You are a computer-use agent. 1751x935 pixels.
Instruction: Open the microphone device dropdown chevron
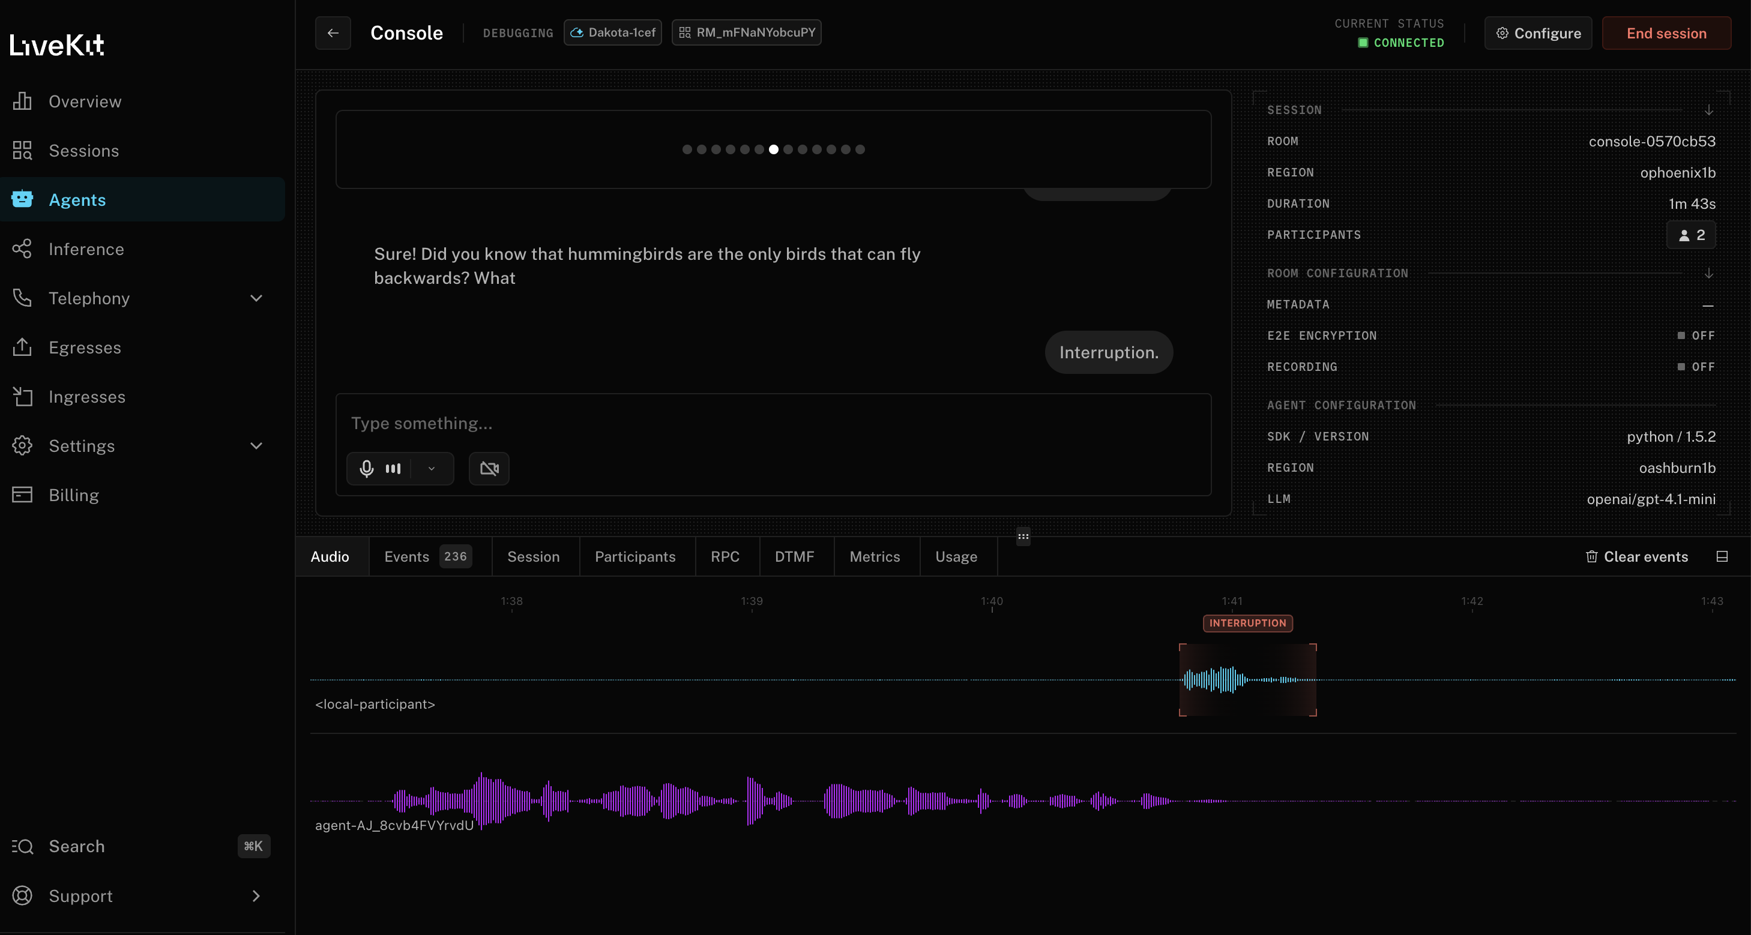432,468
